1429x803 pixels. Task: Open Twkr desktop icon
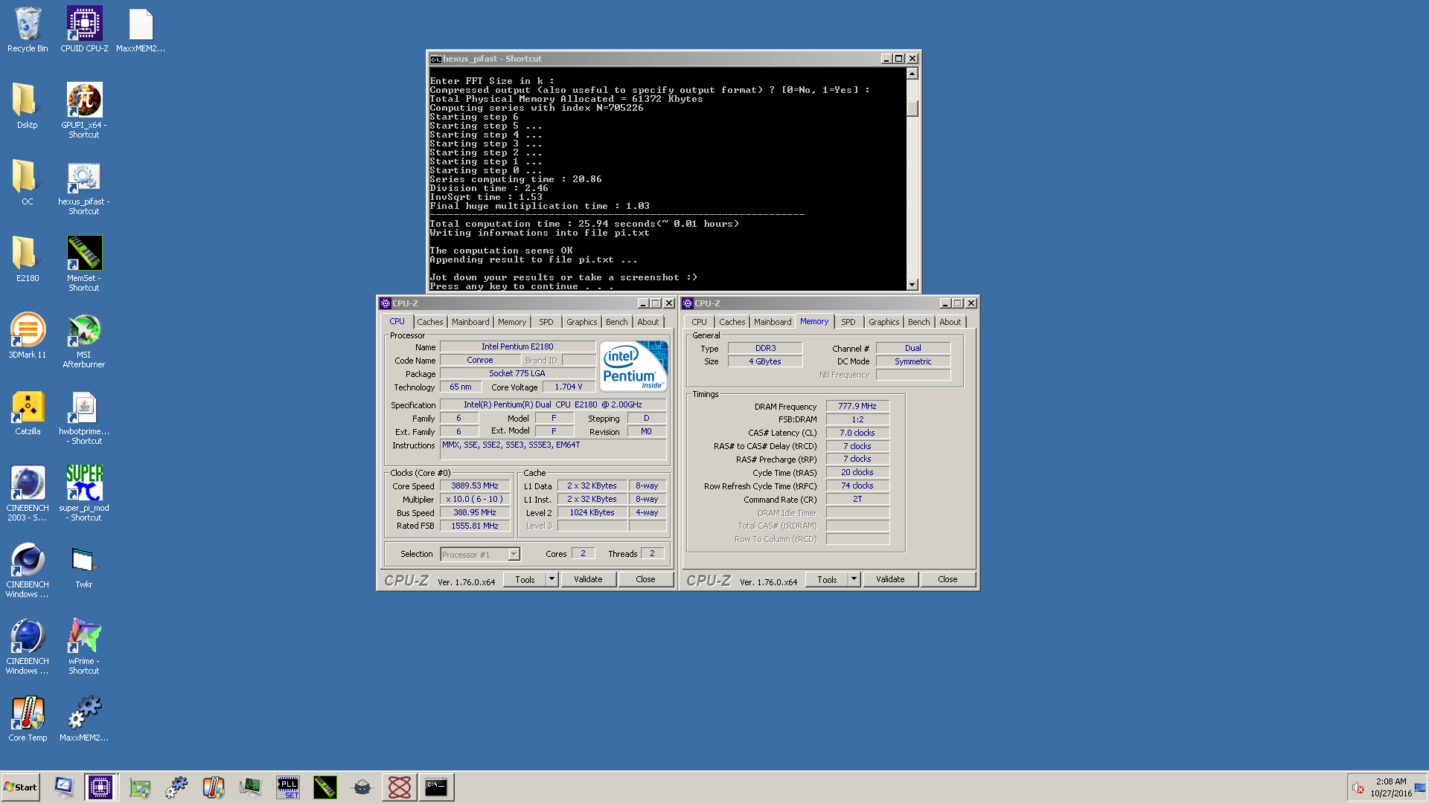(84, 567)
